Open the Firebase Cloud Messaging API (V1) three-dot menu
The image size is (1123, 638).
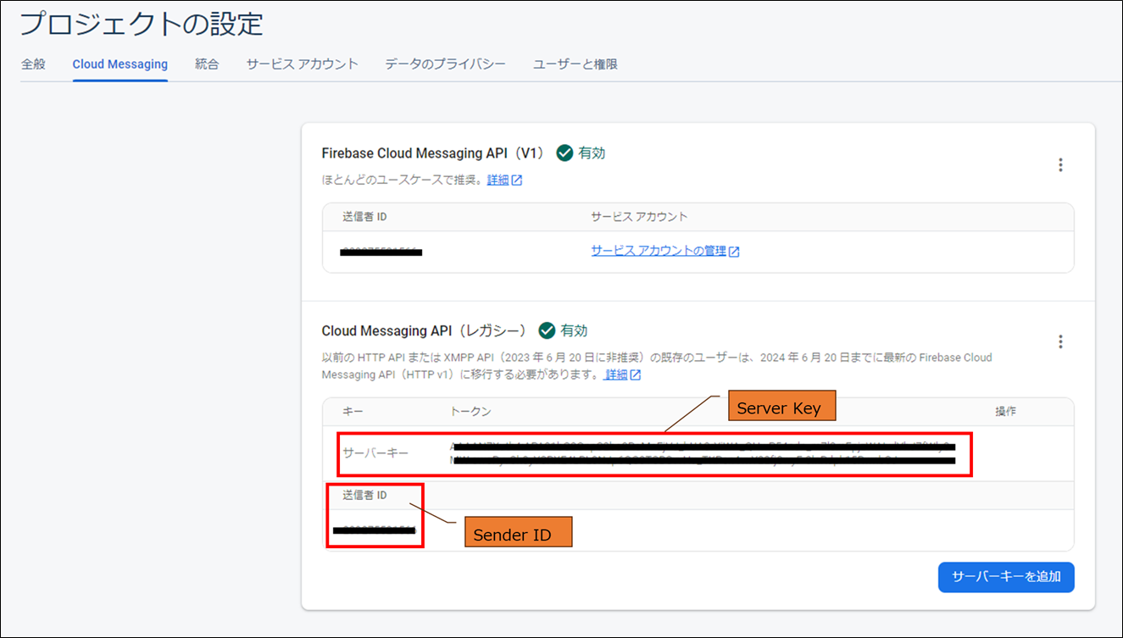[1059, 165]
